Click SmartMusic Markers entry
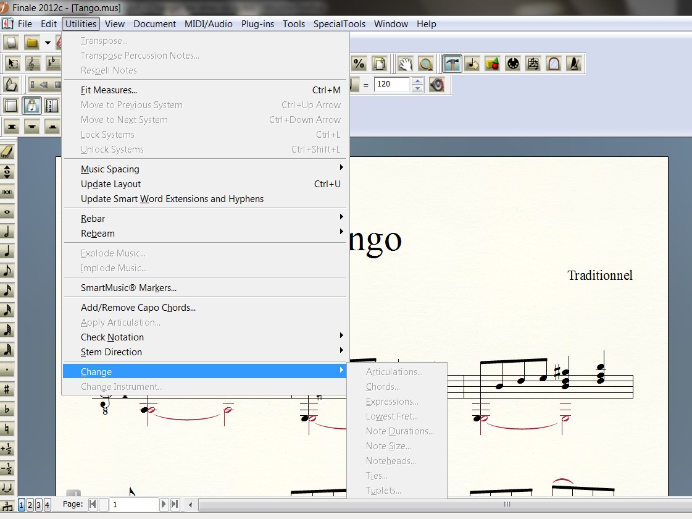This screenshot has height=519, width=692. click(128, 288)
